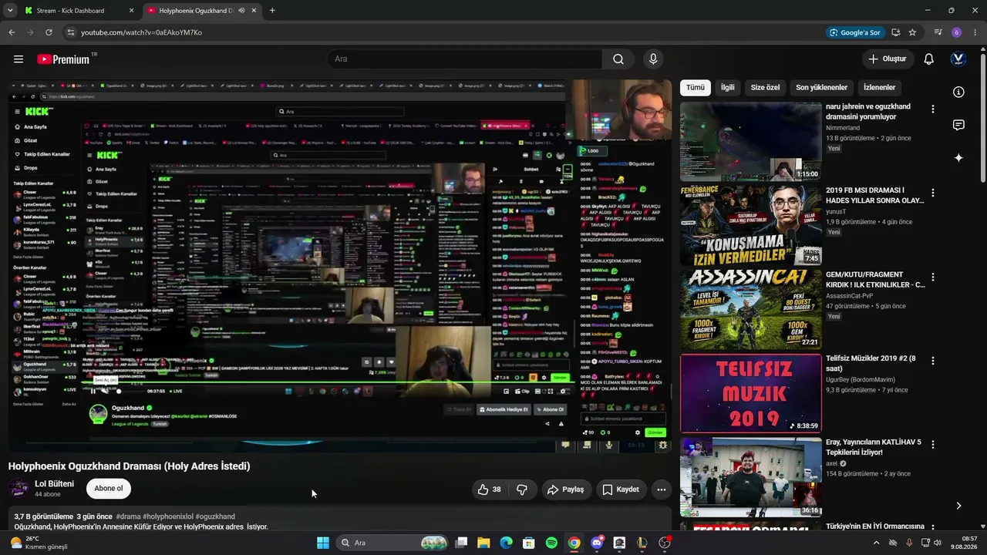
Task: Click the main video player
Action: click(340, 266)
